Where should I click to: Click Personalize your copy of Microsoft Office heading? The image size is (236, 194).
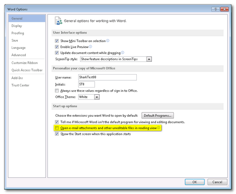(x=84, y=68)
